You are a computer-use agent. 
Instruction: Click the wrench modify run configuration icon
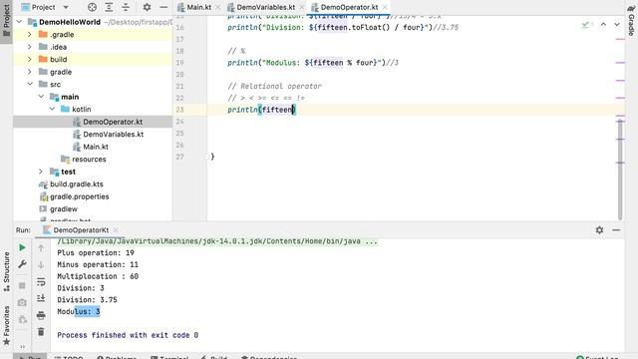coord(22,264)
